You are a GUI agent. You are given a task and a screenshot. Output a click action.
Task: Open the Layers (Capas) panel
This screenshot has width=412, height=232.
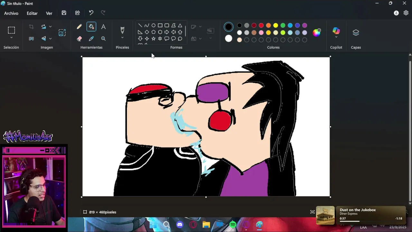point(356,33)
